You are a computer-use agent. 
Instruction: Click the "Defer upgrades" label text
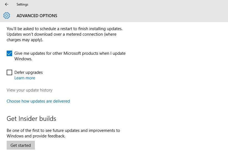(28, 72)
